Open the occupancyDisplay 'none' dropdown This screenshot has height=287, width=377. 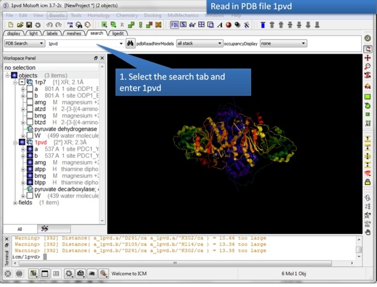(283, 43)
